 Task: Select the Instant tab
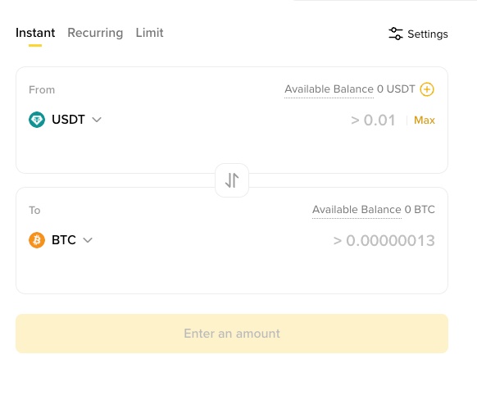click(35, 33)
